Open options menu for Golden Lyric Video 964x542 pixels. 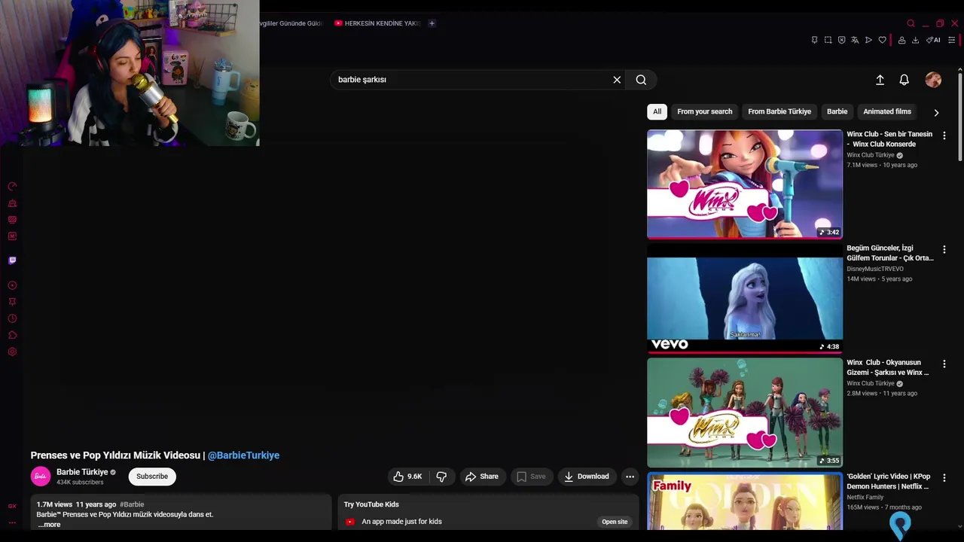click(x=944, y=477)
